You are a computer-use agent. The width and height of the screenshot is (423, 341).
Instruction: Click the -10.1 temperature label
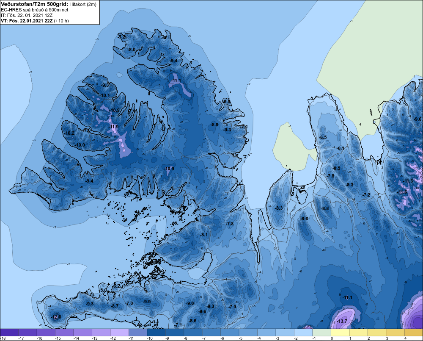tap(104, 95)
